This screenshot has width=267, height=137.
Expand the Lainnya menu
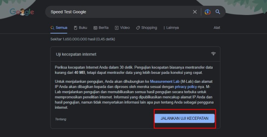coord(171,28)
